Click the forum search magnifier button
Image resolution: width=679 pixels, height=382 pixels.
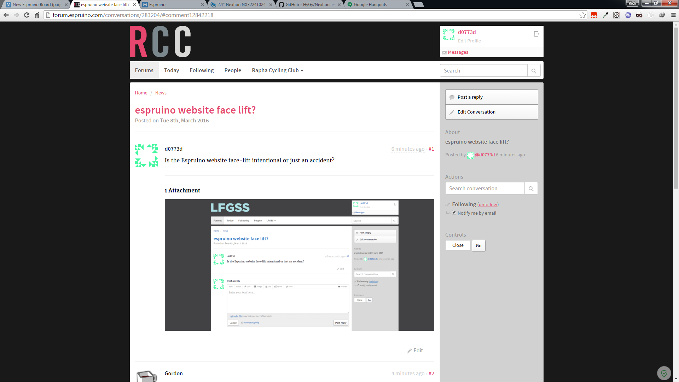pyautogui.click(x=534, y=71)
